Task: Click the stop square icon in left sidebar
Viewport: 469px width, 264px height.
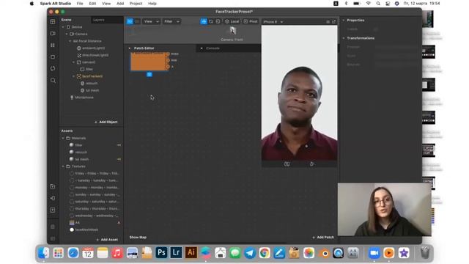Action: 53,56
